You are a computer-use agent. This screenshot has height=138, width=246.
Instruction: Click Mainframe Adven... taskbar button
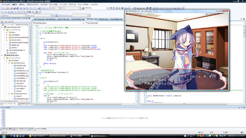coord(59,136)
